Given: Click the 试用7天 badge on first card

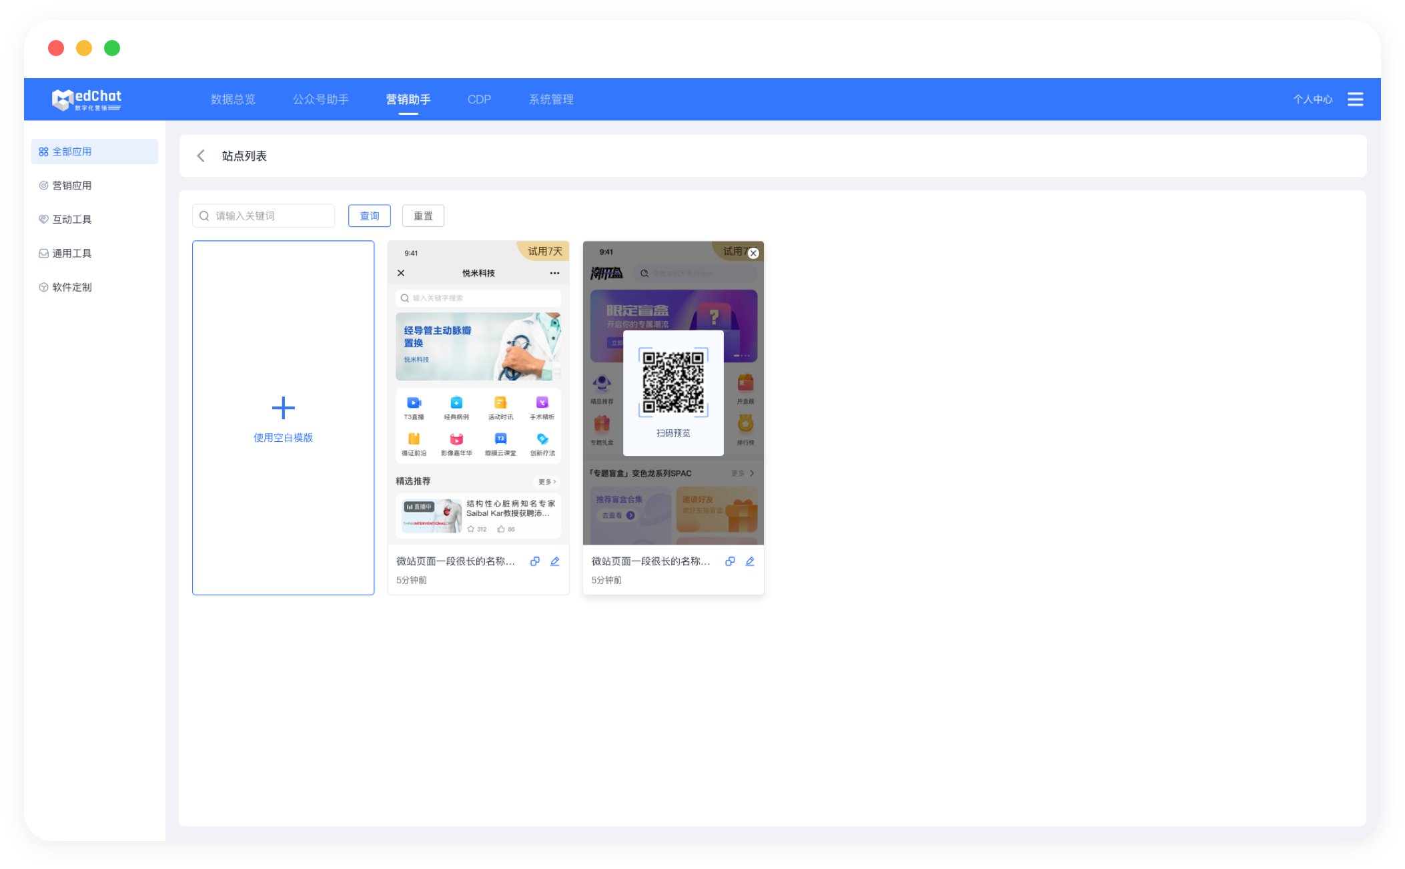Looking at the screenshot, I should 543,252.
